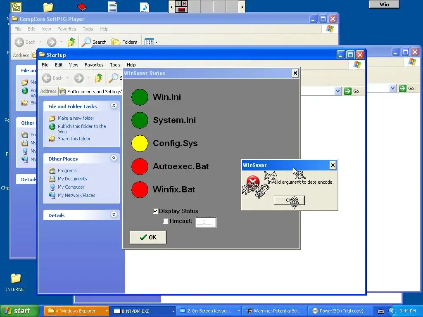Uncheck the Display Status checkbox
The width and height of the screenshot is (423, 317).
coord(155,211)
